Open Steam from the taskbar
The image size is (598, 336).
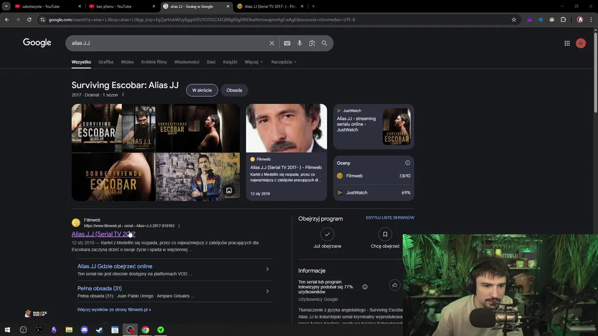100,330
